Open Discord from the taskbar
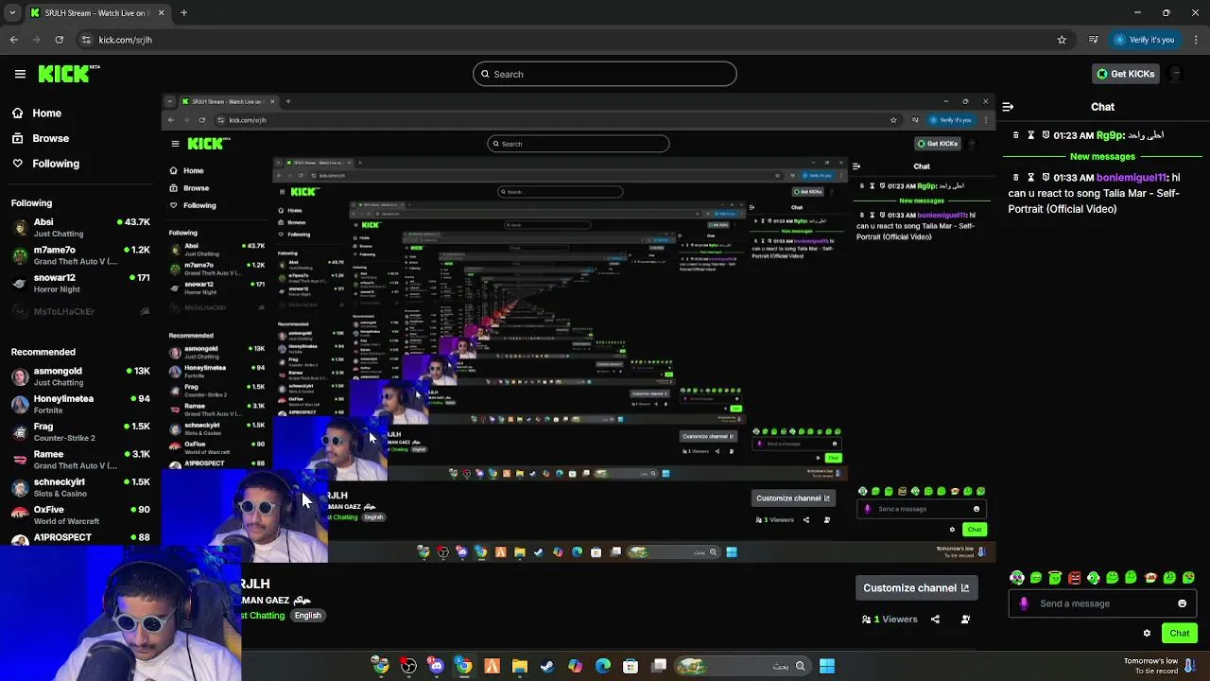The height and width of the screenshot is (681, 1210). pos(436,666)
